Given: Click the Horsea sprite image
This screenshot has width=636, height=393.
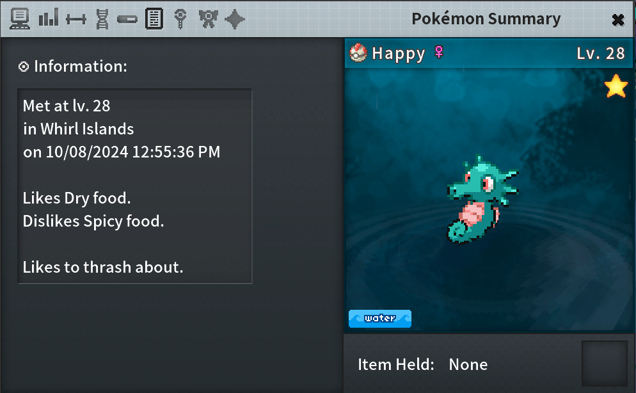Looking at the screenshot, I should pos(482,200).
